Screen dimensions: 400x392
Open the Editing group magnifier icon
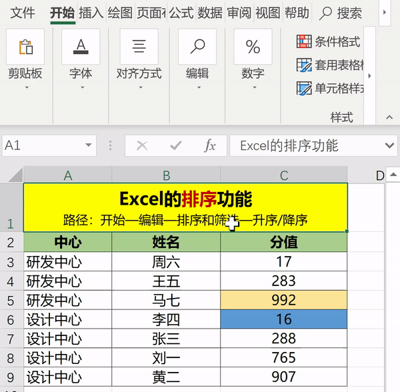[x=197, y=47]
